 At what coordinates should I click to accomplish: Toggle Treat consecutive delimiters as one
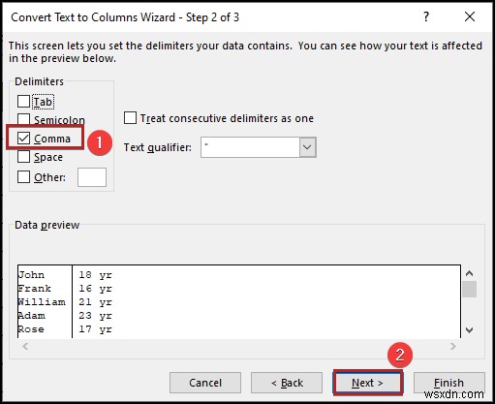tap(130, 118)
